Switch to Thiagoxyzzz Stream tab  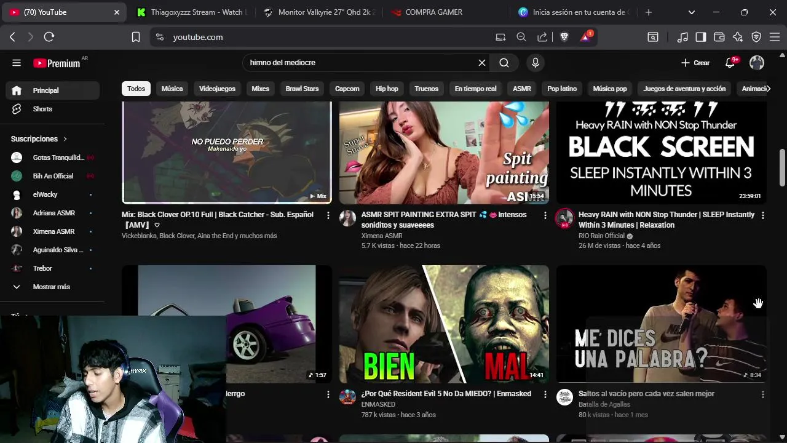coord(191,12)
